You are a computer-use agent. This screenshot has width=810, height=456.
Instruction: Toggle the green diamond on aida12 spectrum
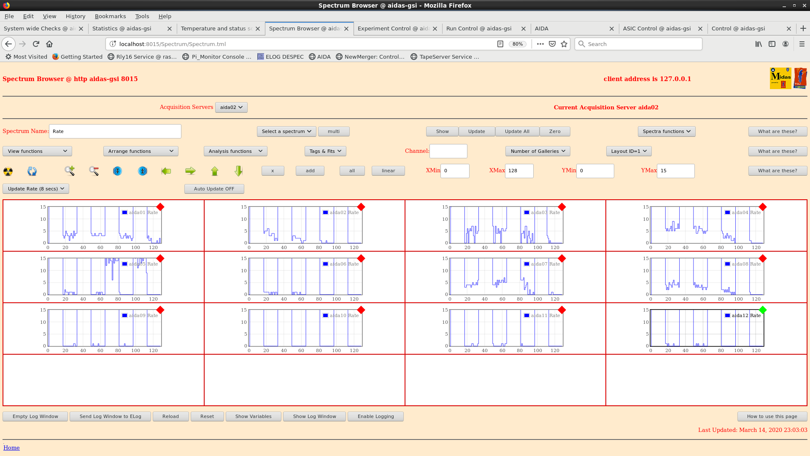[762, 310]
